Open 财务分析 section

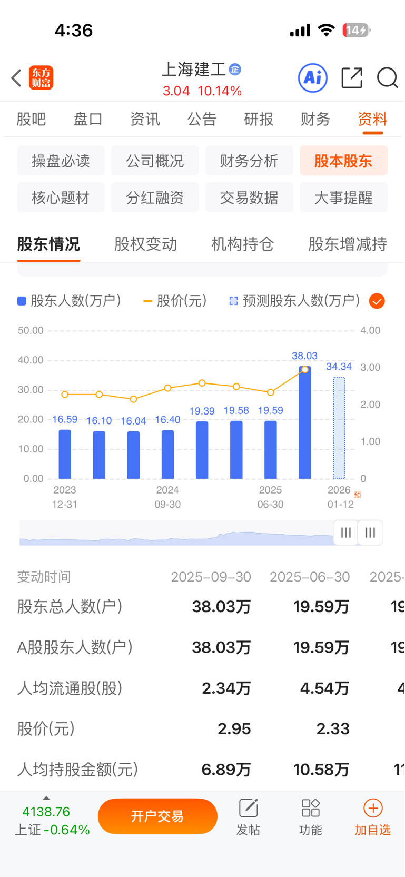249,161
